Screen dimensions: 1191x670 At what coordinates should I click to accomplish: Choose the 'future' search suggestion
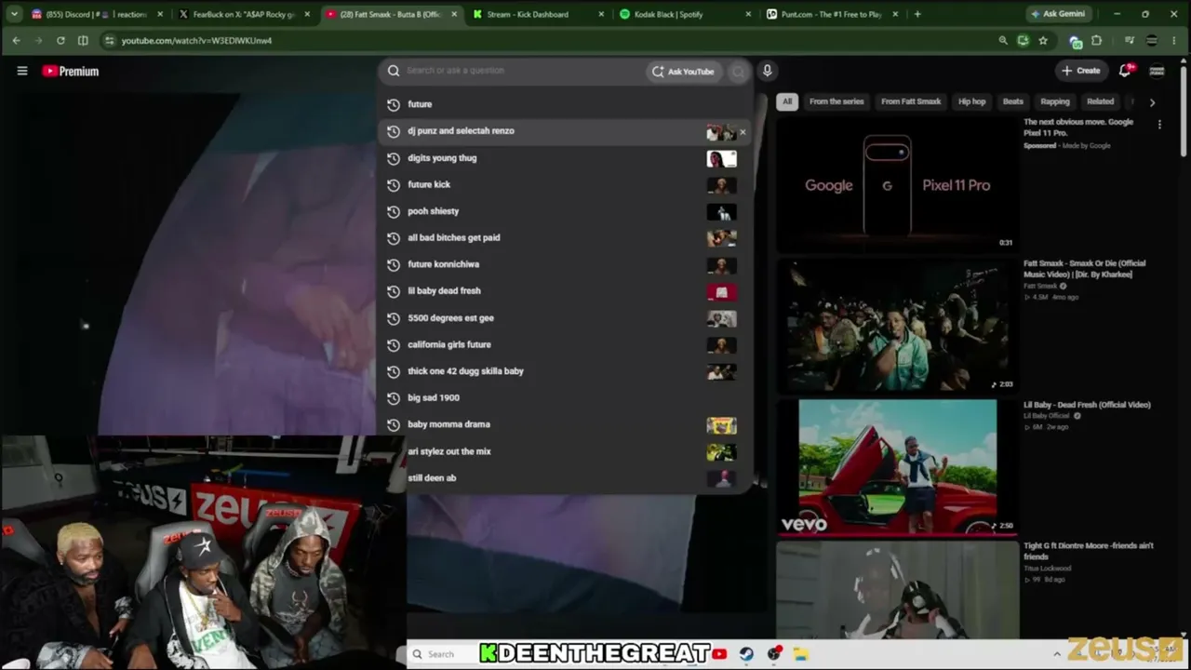tap(565, 104)
